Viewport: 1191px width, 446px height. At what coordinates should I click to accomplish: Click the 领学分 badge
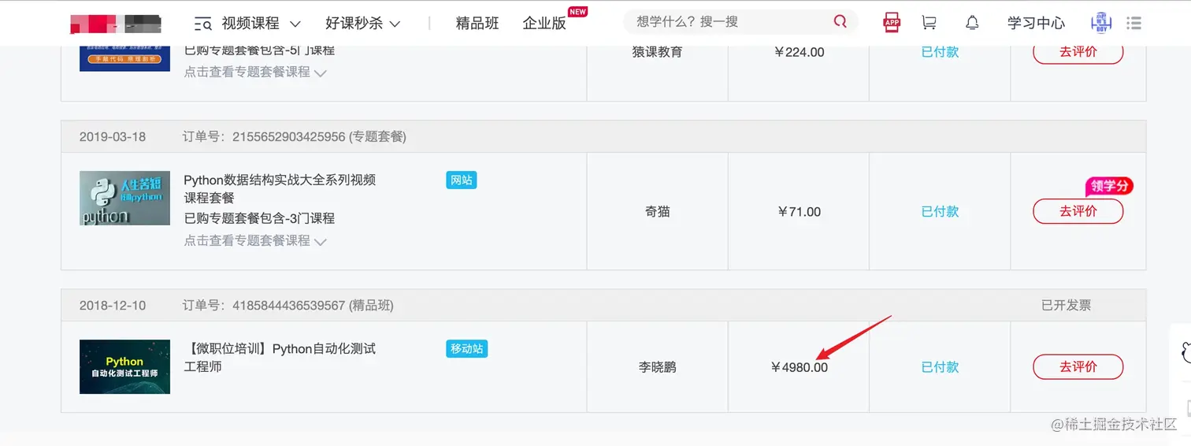pyautogui.click(x=1109, y=187)
